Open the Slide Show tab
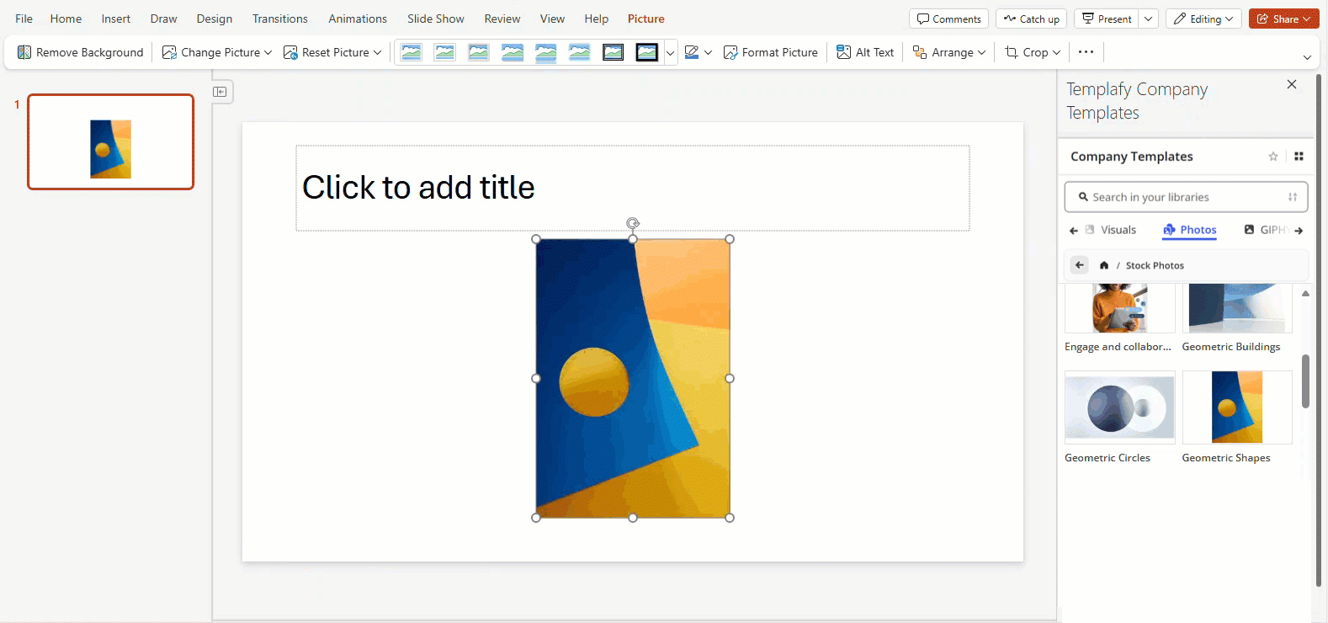Image resolution: width=1328 pixels, height=623 pixels. coord(436,19)
